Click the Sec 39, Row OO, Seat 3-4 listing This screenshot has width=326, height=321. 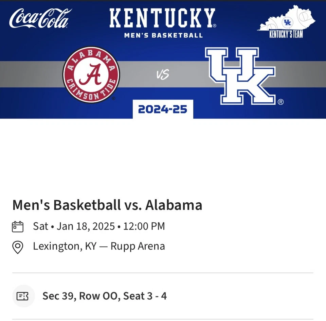click(x=104, y=296)
